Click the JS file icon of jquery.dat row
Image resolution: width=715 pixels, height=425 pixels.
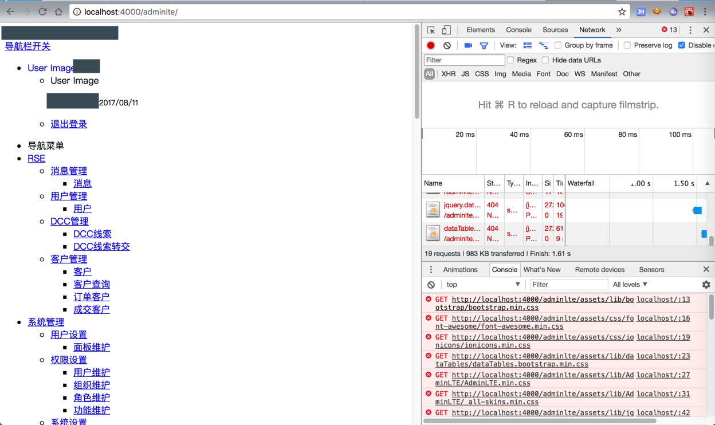433,210
